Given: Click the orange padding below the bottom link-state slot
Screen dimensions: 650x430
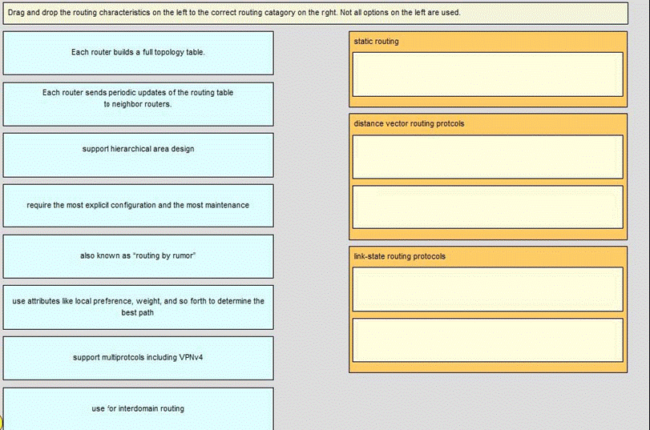Looking at the screenshot, I should click(487, 368).
